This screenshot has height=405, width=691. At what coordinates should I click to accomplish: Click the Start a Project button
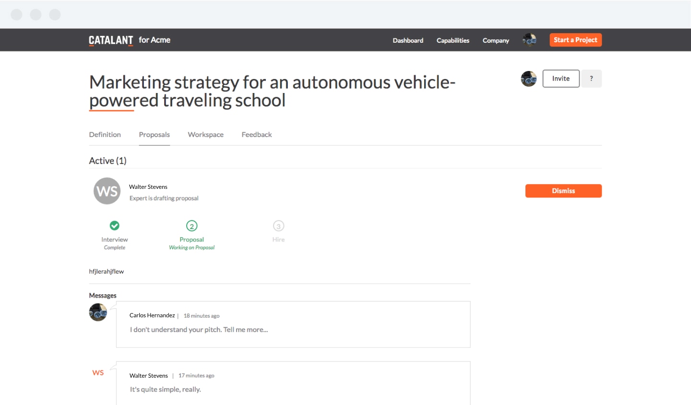(575, 40)
